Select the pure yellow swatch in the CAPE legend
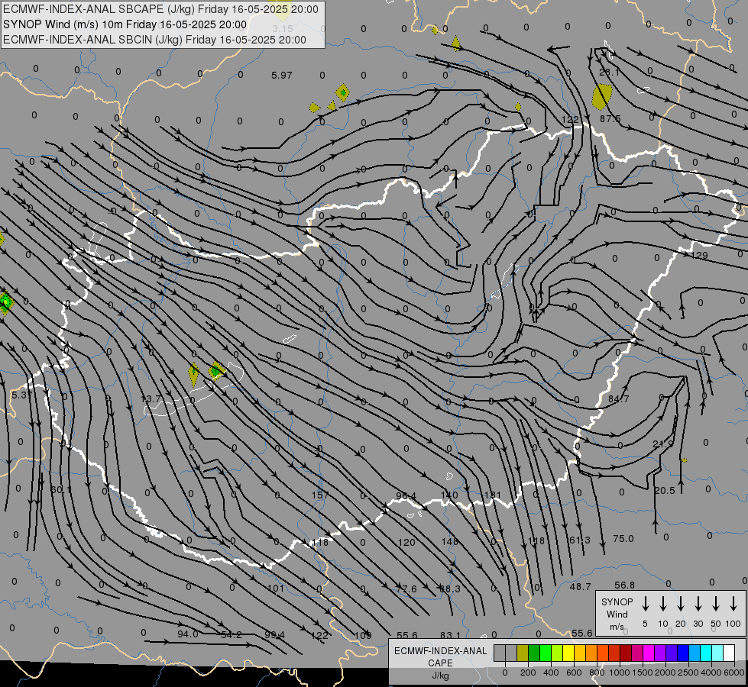The width and height of the screenshot is (748, 687). click(568, 653)
